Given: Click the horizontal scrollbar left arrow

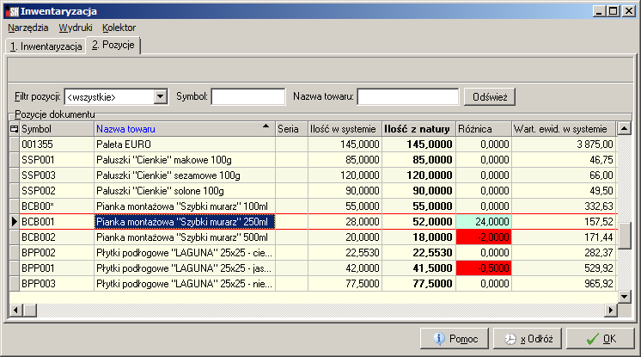Looking at the screenshot, I should click(x=15, y=311).
